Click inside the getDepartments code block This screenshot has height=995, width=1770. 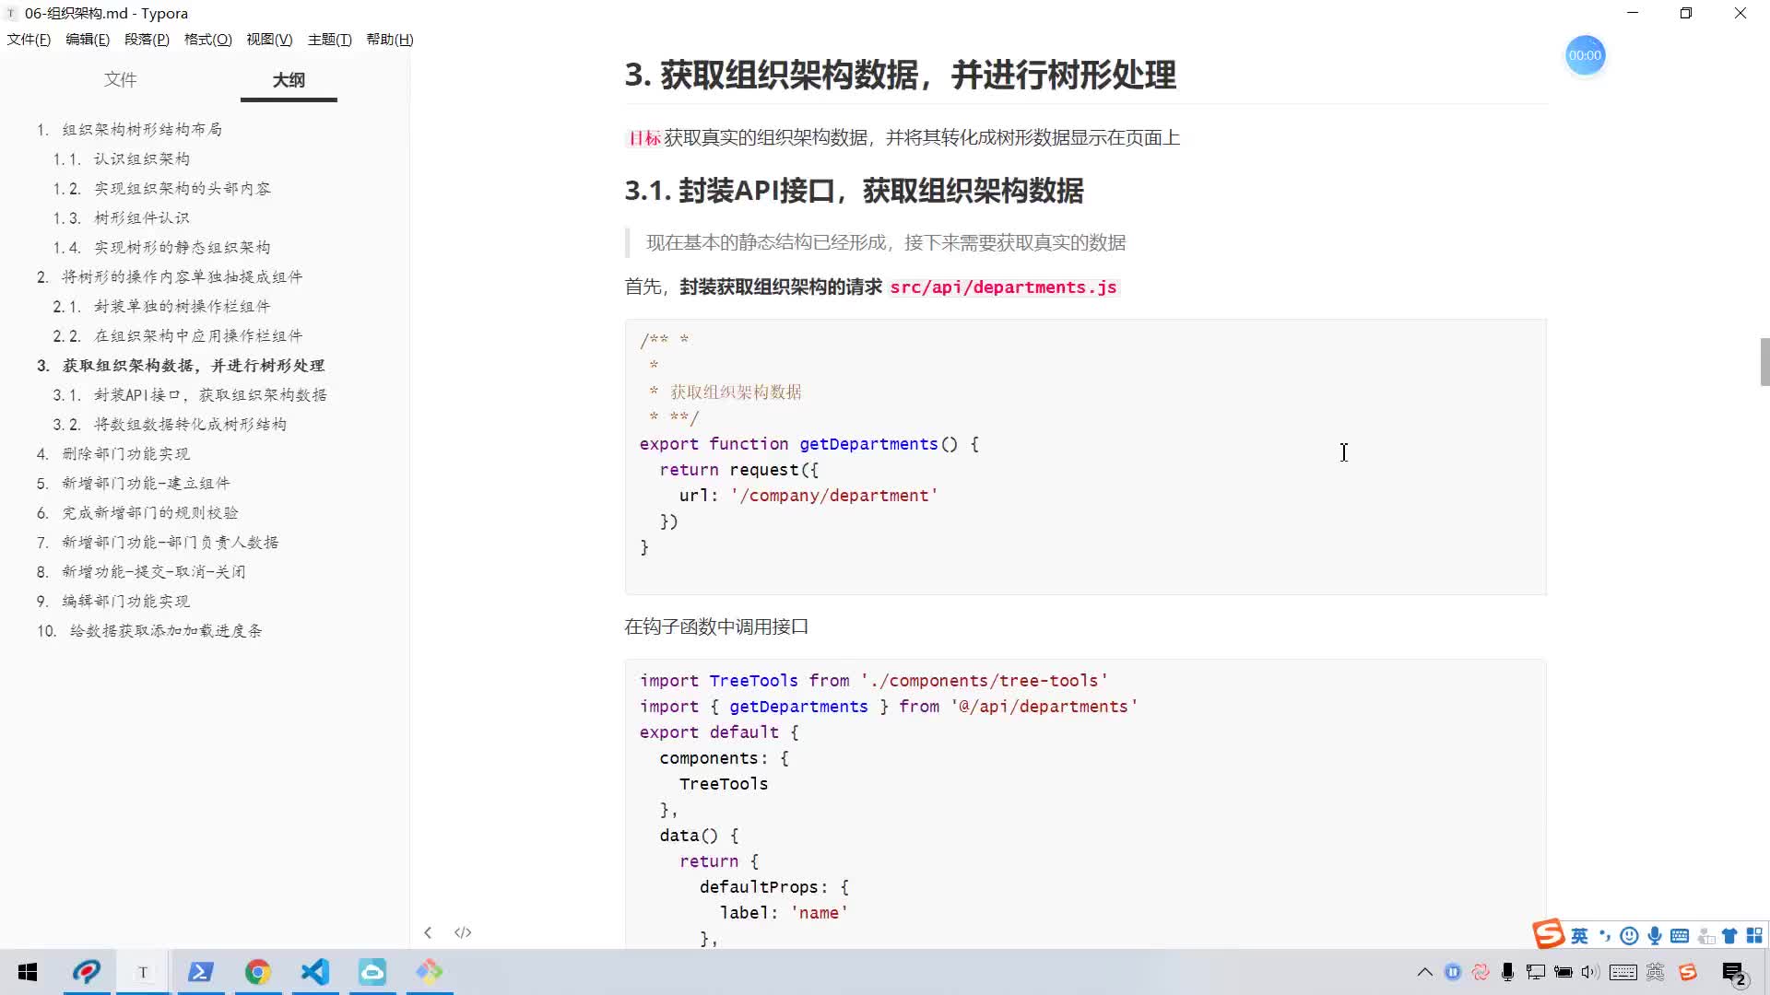click(1085, 457)
